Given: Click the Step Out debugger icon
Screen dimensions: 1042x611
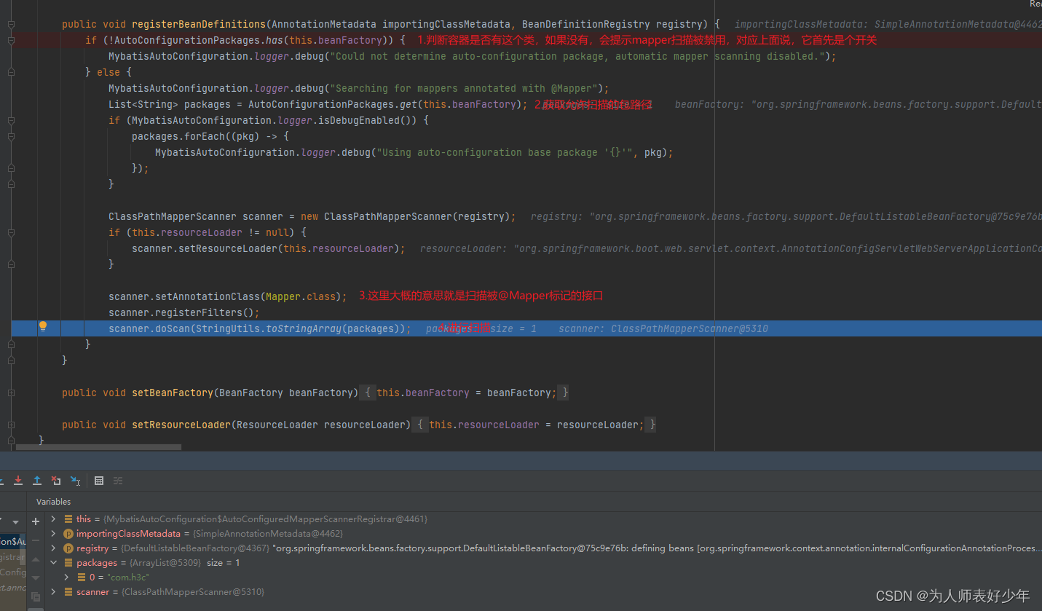Looking at the screenshot, I should pyautogui.click(x=37, y=481).
